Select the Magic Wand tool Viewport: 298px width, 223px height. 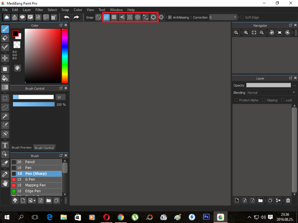[5, 116]
